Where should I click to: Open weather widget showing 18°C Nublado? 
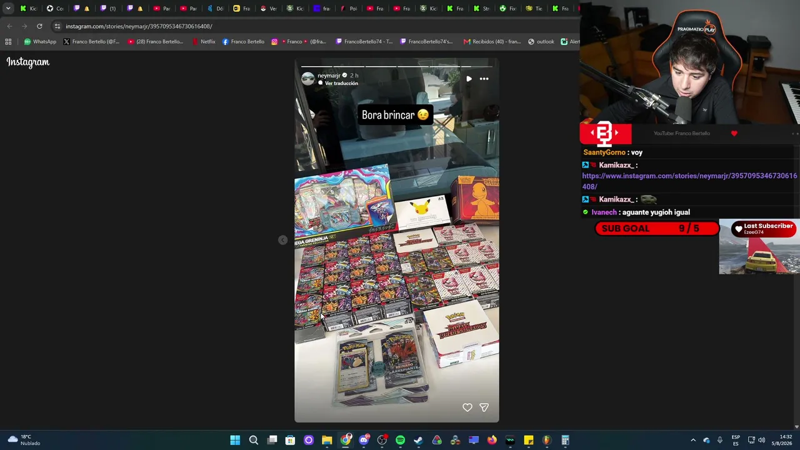pyautogui.click(x=23, y=440)
